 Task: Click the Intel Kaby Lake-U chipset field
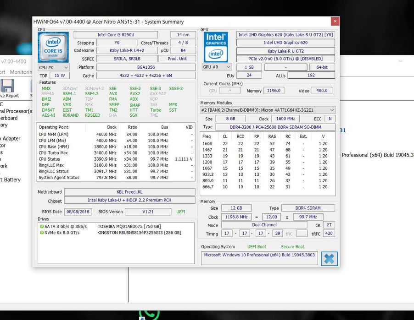(129, 200)
